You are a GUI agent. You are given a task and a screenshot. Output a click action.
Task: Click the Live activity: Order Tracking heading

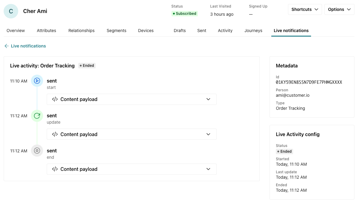tap(42, 66)
